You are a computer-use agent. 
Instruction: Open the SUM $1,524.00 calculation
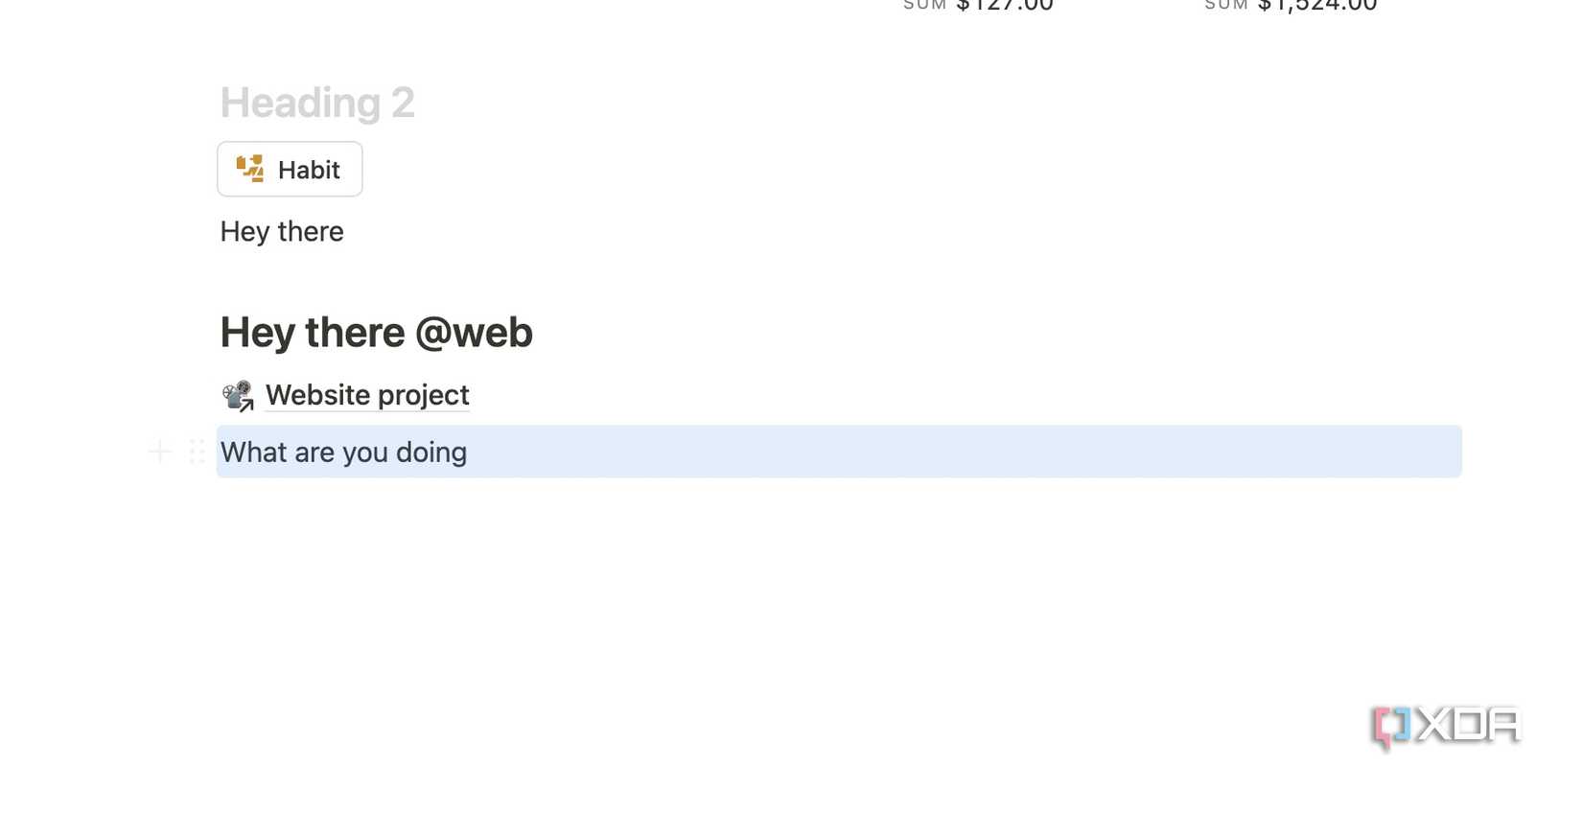(x=1291, y=6)
